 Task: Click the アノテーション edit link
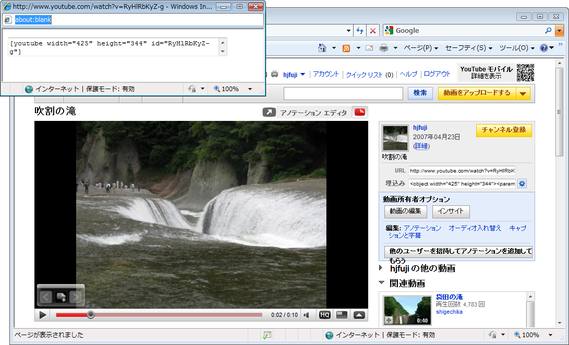coord(422,228)
